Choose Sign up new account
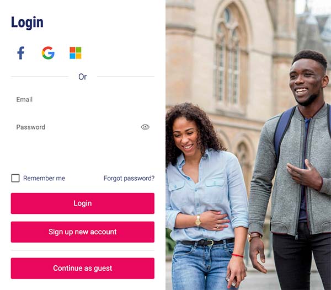 (83, 232)
